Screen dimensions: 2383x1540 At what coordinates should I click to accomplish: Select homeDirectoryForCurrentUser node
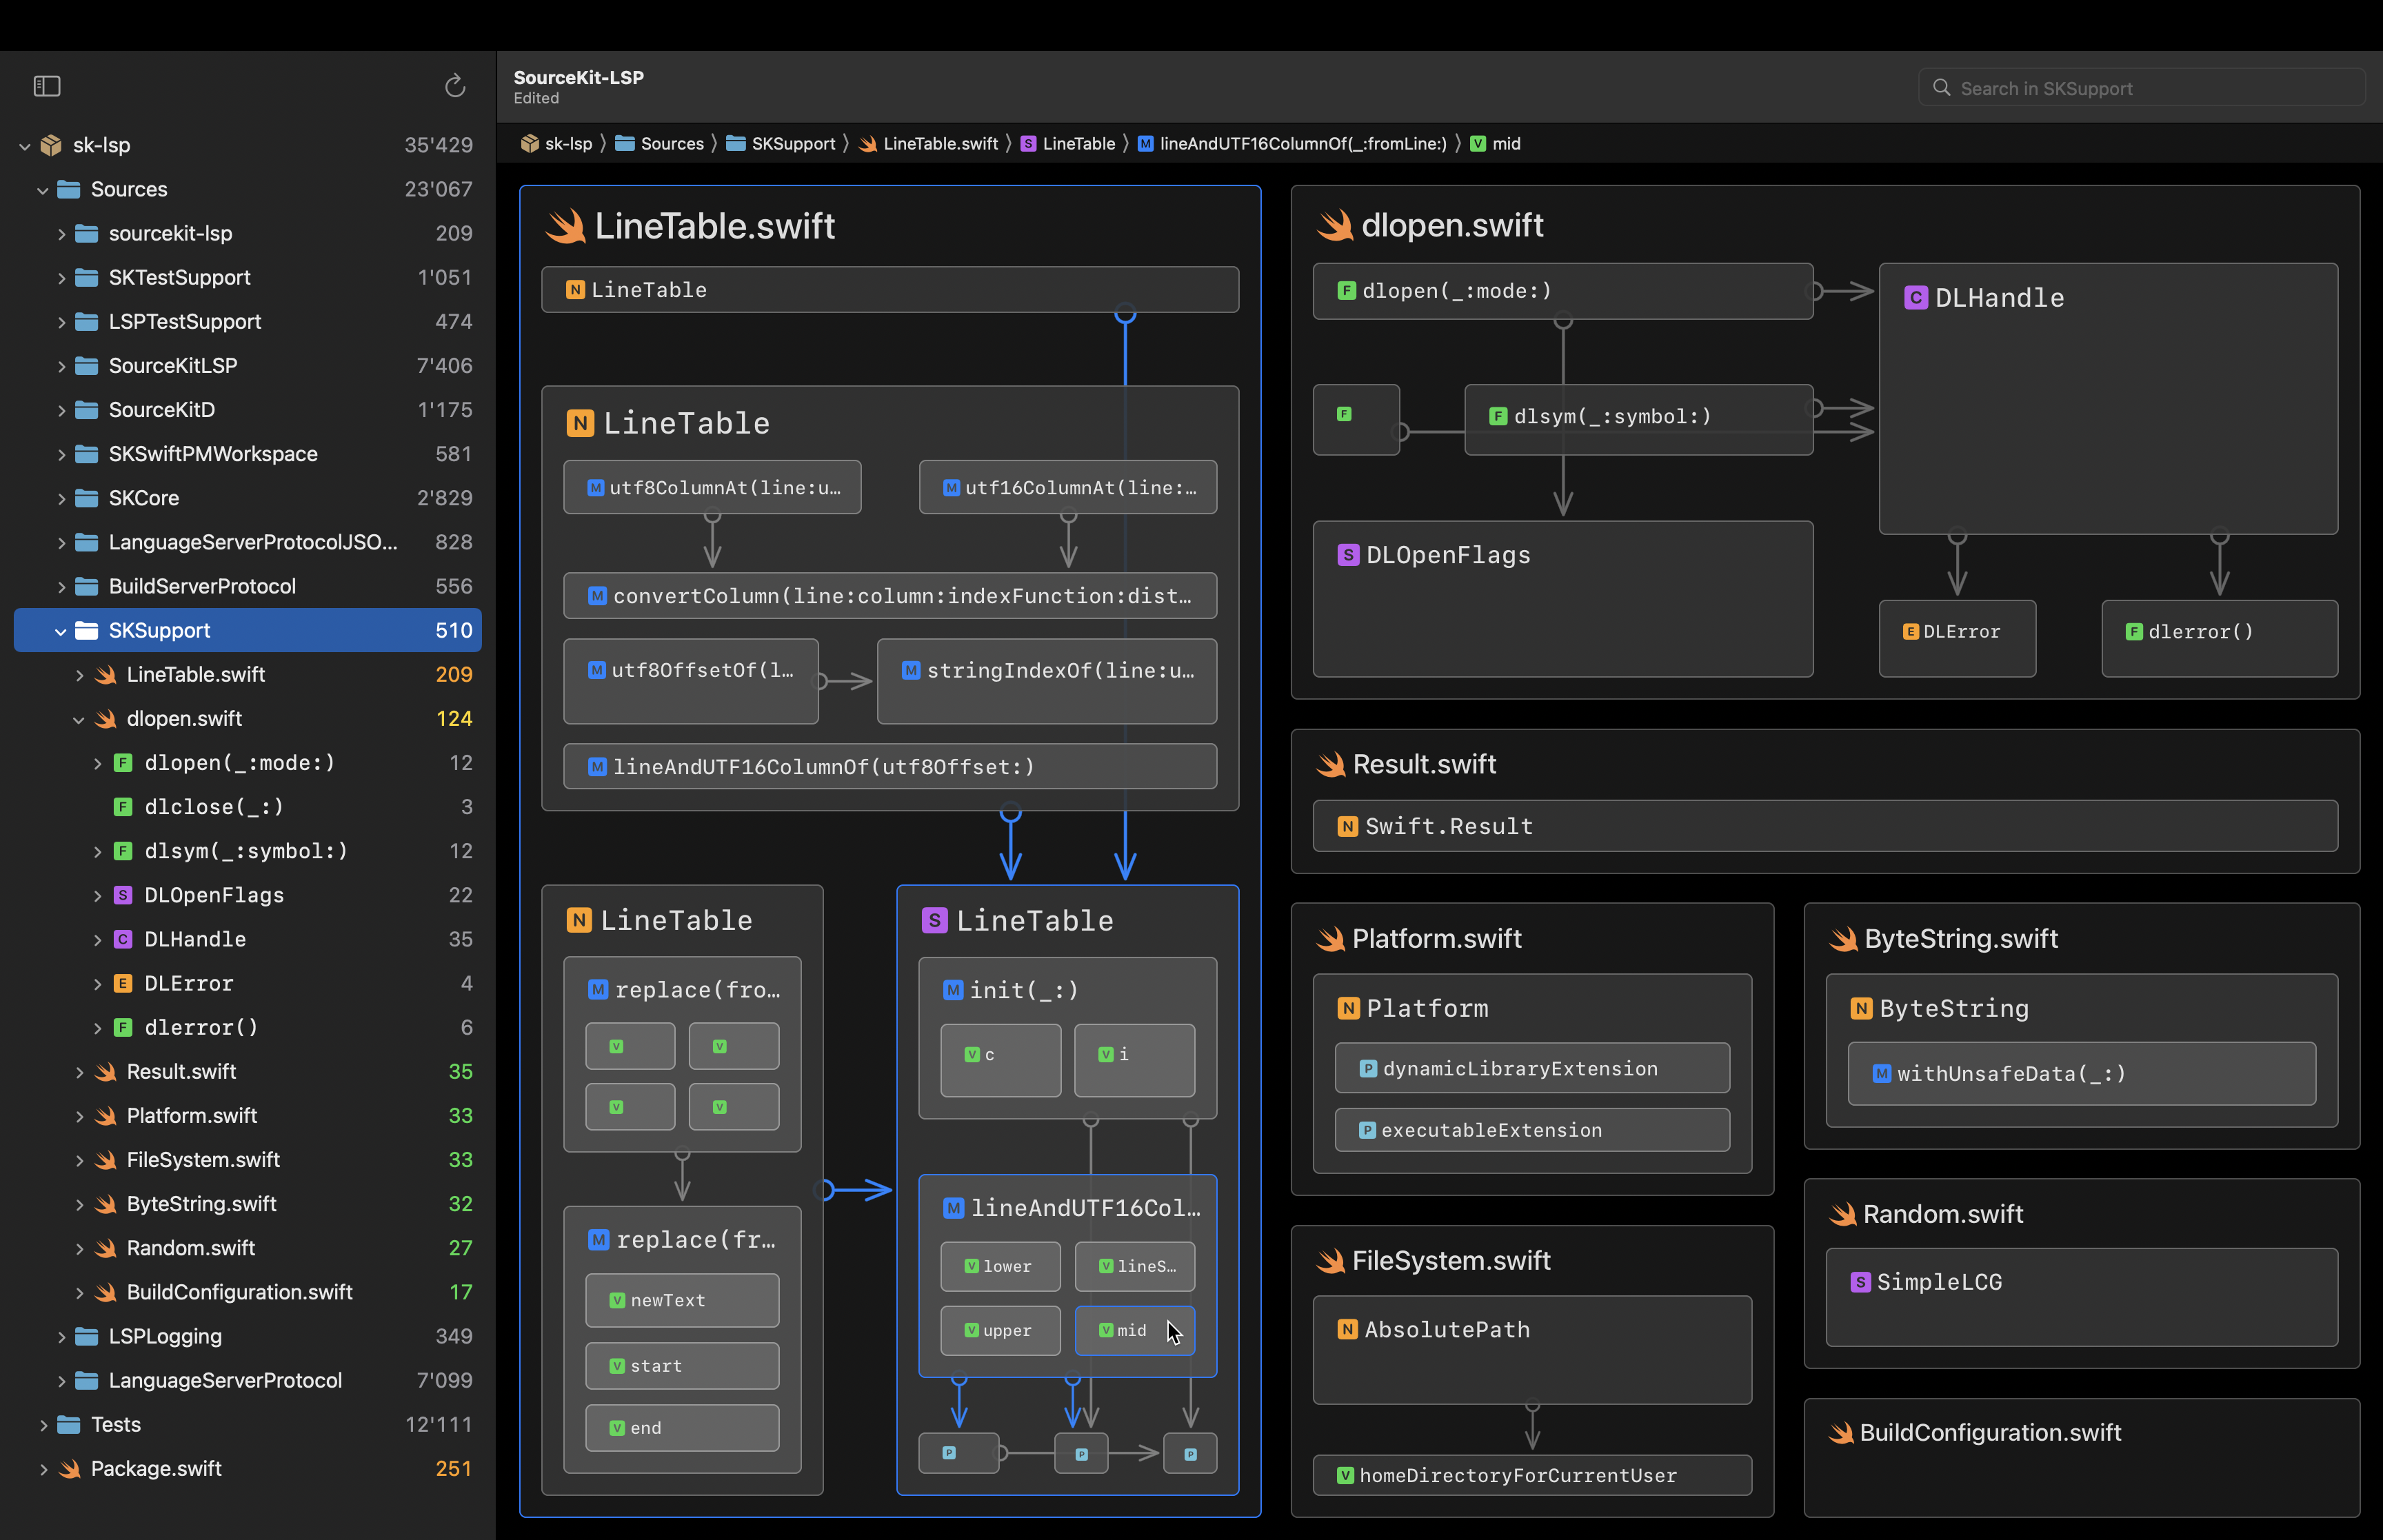tap(1532, 1475)
